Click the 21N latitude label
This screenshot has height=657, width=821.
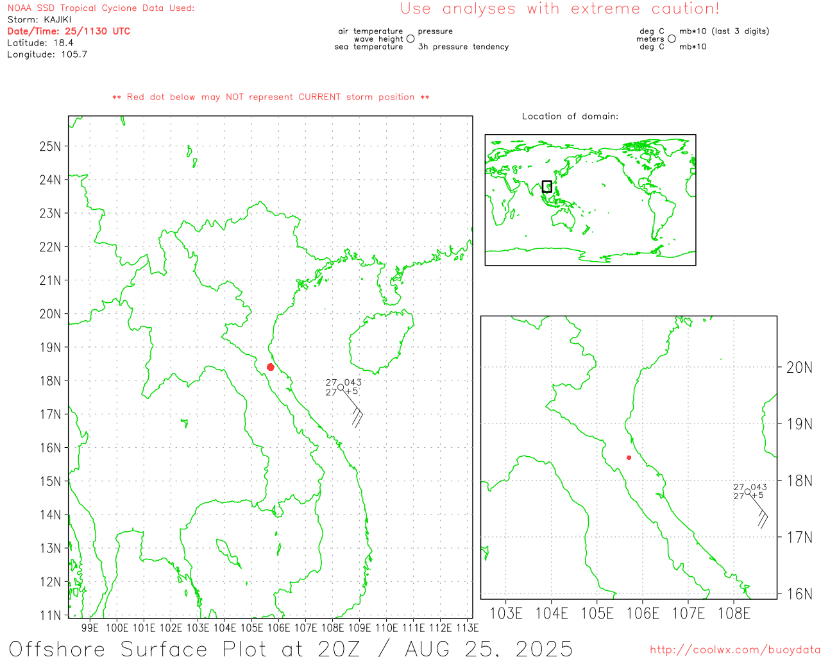point(50,280)
